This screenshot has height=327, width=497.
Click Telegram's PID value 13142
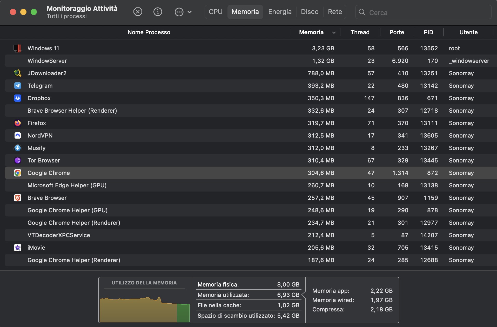pyautogui.click(x=429, y=86)
